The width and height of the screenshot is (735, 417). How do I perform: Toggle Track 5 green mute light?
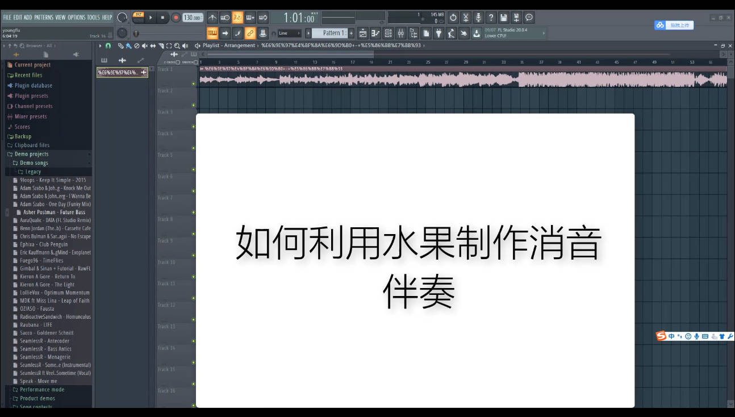point(193,169)
